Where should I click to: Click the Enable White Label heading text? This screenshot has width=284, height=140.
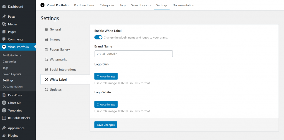click(x=108, y=31)
